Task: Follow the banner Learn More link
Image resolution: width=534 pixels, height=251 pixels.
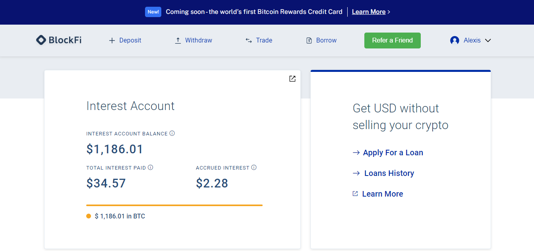Action: pyautogui.click(x=369, y=12)
